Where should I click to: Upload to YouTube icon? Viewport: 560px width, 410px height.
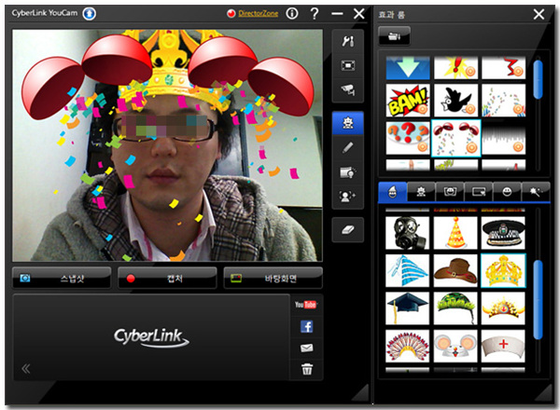(306, 305)
